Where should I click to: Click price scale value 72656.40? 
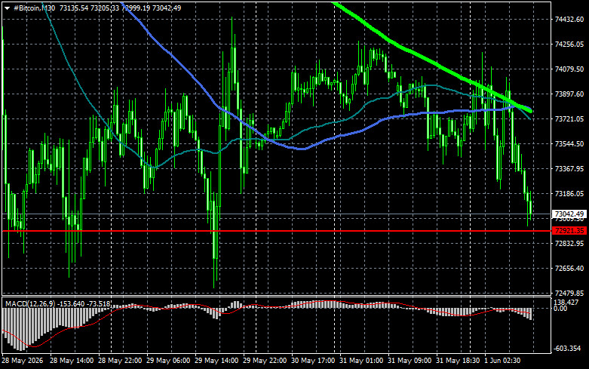click(x=569, y=269)
